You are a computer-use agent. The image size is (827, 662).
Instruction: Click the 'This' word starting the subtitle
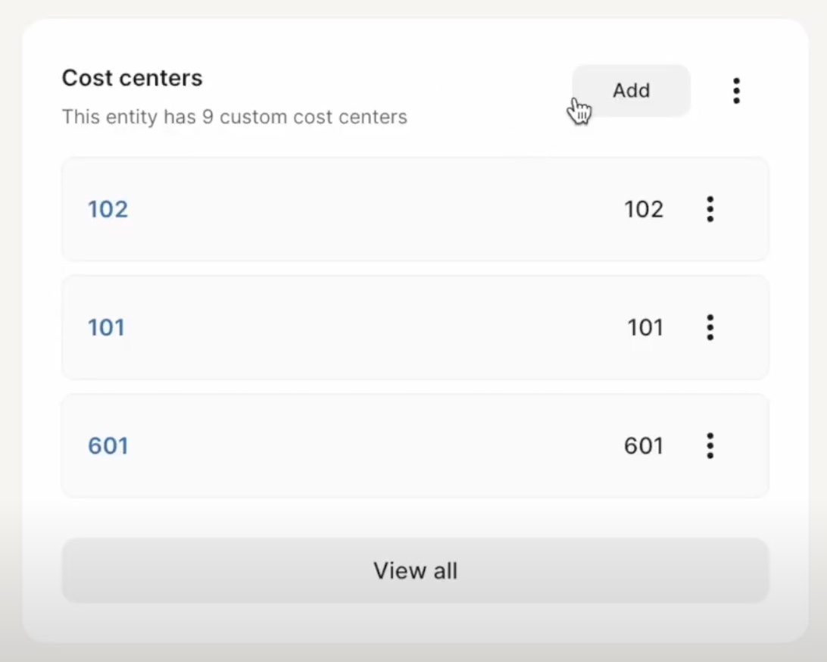81,117
